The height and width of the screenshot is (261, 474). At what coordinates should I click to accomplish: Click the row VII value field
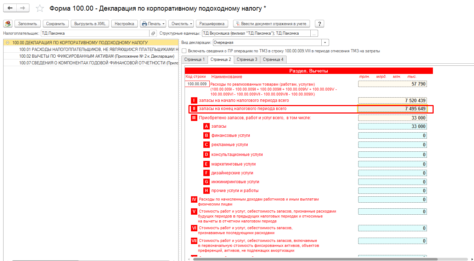(392, 241)
